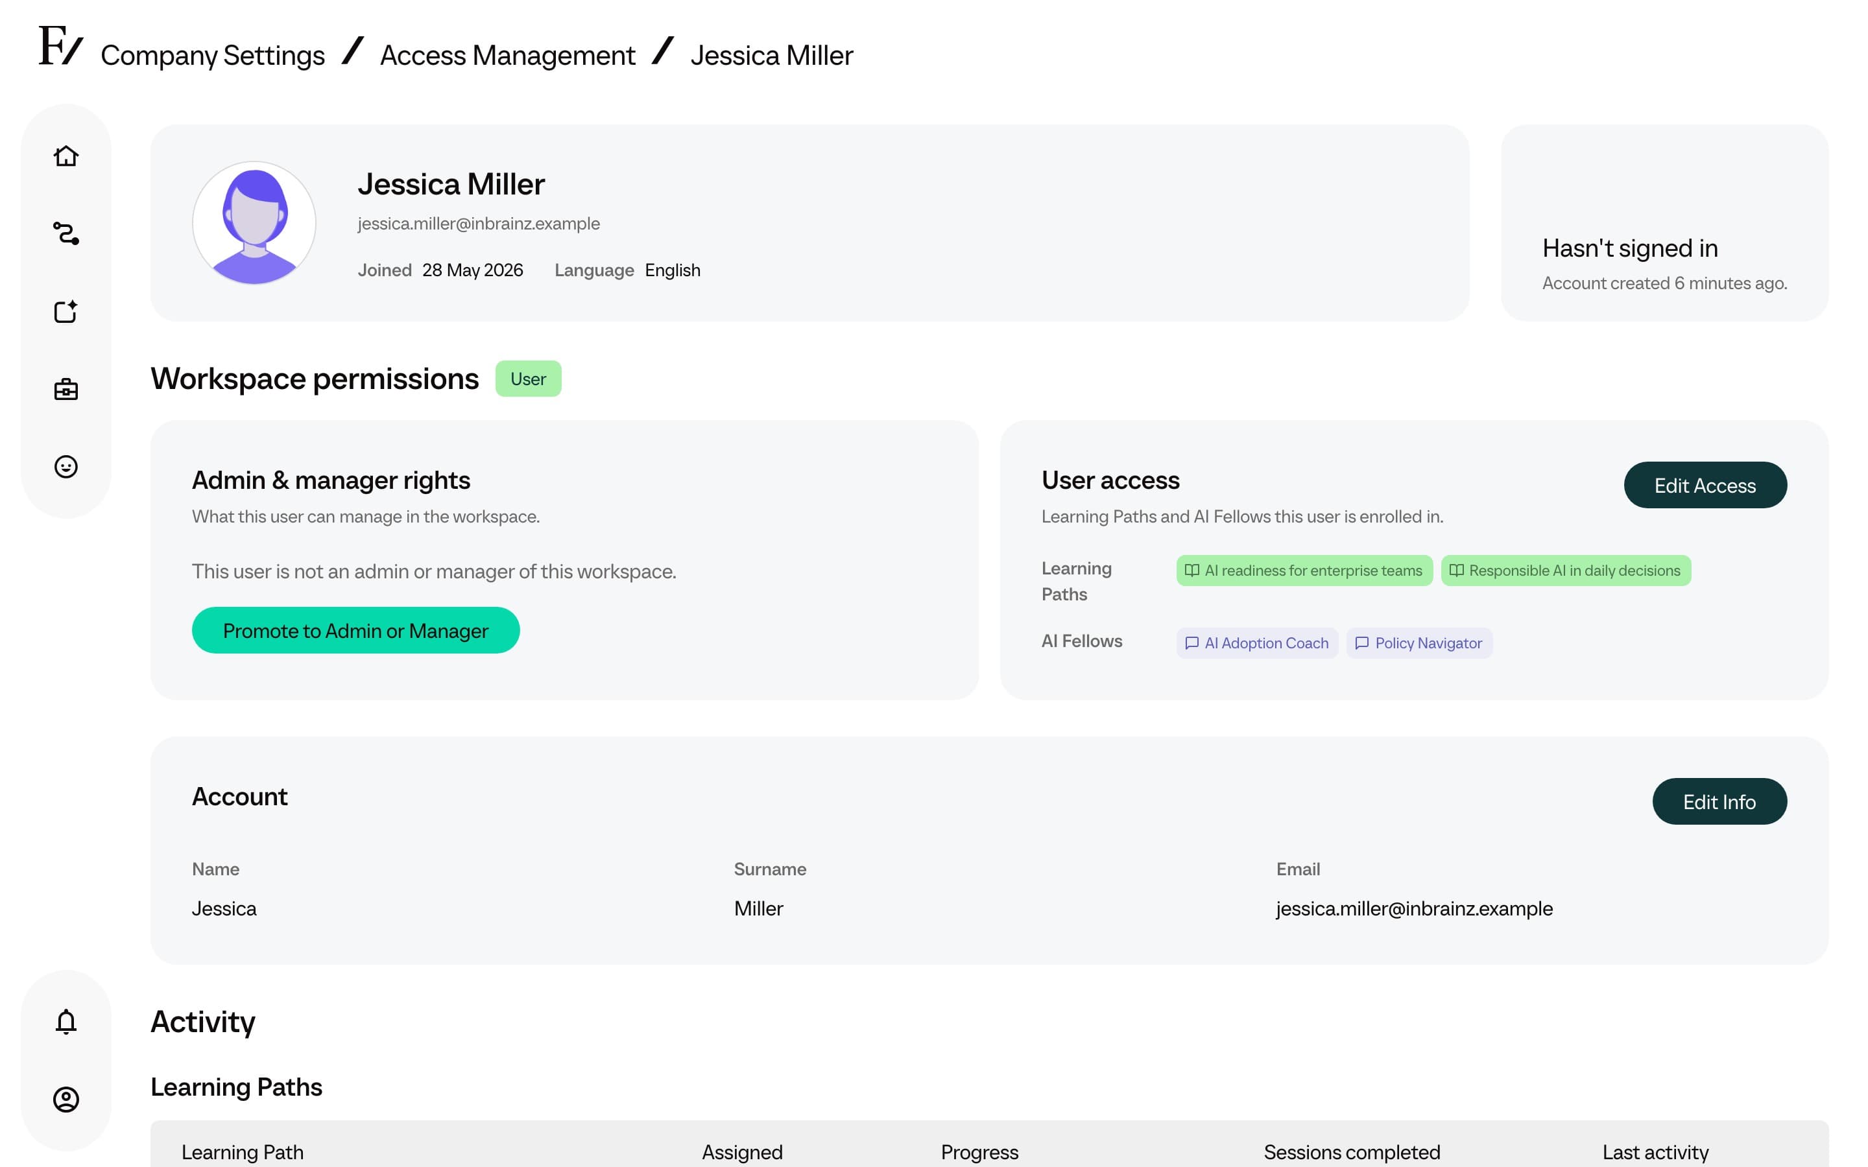Click Jessica Miller breadcrumb
The height and width of the screenshot is (1167, 1868).
point(772,56)
